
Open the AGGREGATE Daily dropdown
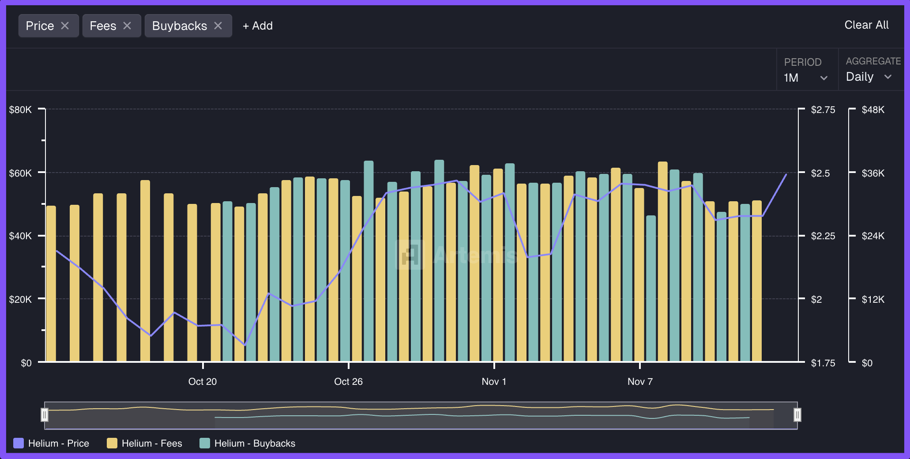click(x=868, y=76)
